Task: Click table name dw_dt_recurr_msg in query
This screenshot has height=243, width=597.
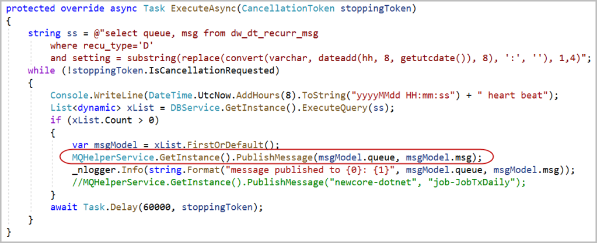Action: tap(274, 33)
